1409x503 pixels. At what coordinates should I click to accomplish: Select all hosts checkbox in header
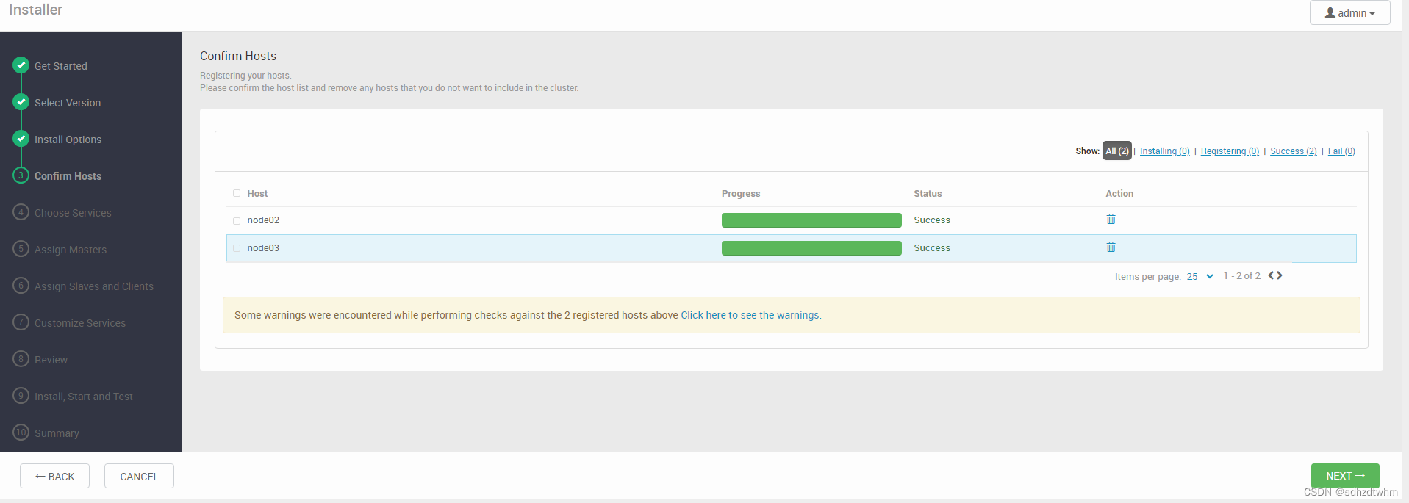(x=237, y=193)
